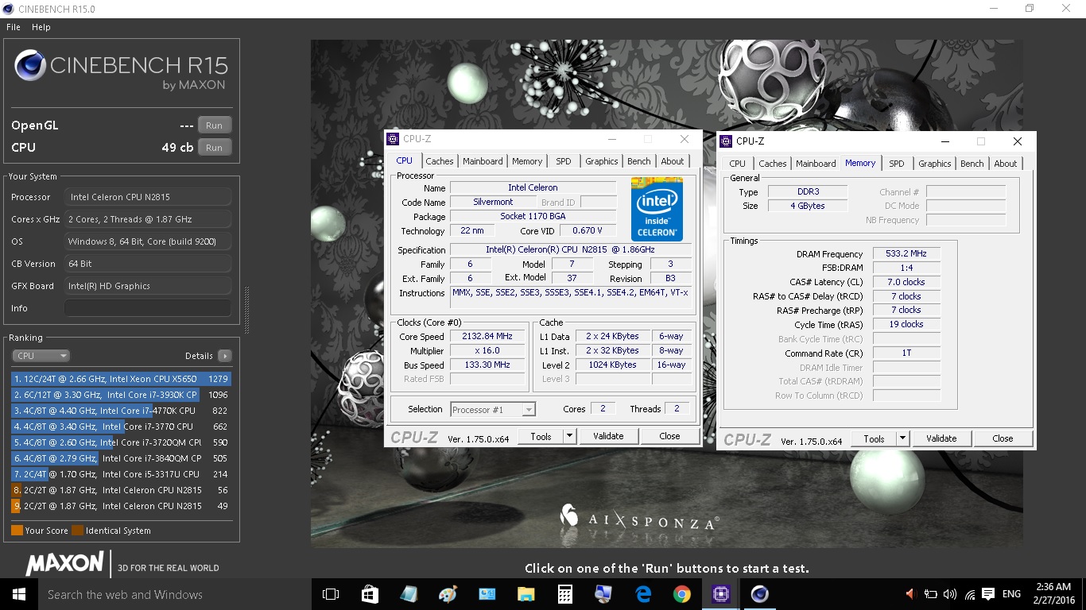Launch Microsoft Edge from taskbar
Image resolution: width=1086 pixels, height=610 pixels.
[x=642, y=594]
